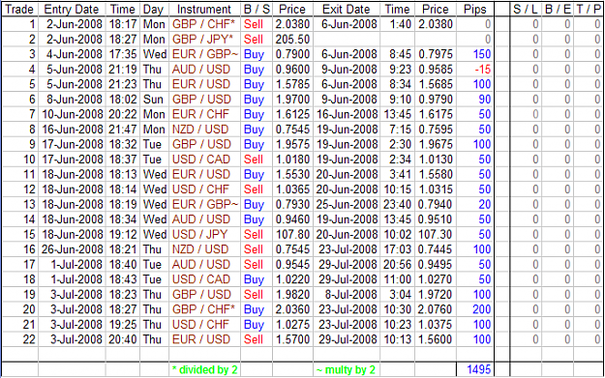Click exit time 20:56
Screen dimensions: 605x378
point(397,265)
